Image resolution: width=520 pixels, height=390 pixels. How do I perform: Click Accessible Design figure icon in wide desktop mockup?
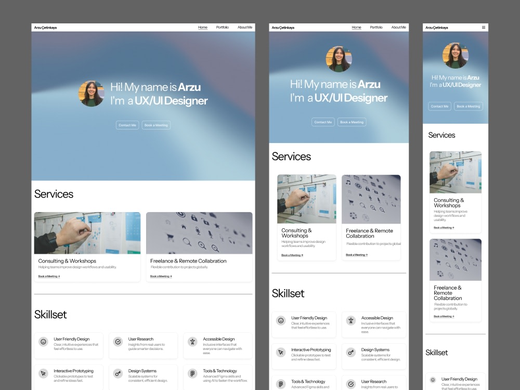tap(192, 342)
